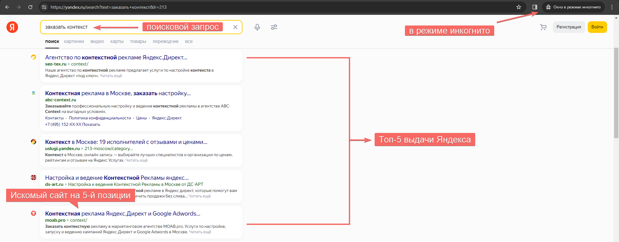Click the page vertical scrollbar thumb
Screen dimensions: 619x242
(616, 93)
